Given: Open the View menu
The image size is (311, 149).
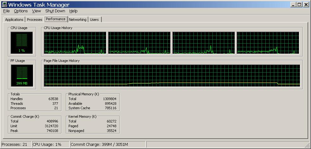Looking at the screenshot, I should click(x=36, y=11).
